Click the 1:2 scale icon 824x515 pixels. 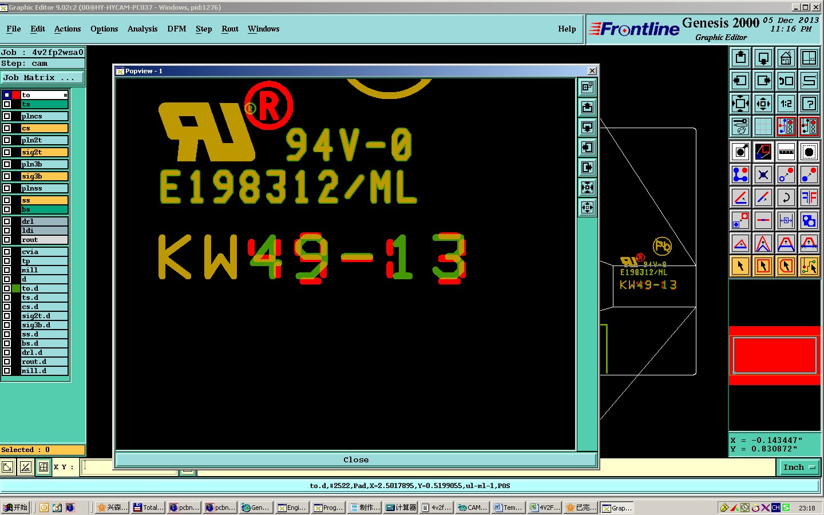click(786, 104)
